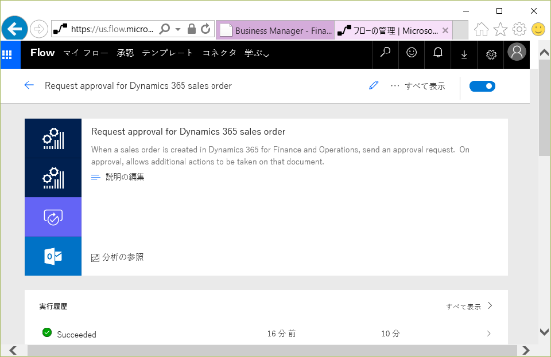
Task: Click the yellow smiley feedback icon in browser
Action: [538, 29]
